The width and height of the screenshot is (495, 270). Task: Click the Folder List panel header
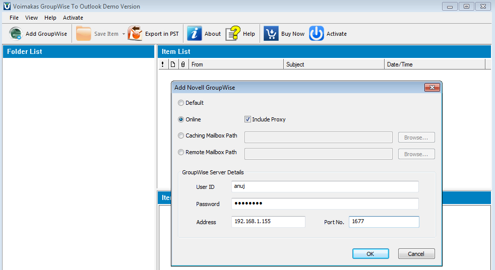[x=79, y=51]
